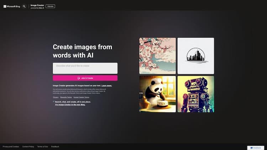The image size is (267, 150).
Task: Open Try Image Creator in new Bing link
Action: [70, 105]
